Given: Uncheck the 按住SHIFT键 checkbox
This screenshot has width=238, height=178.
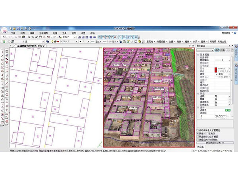Looking at the screenshot, I should click(x=198, y=133).
